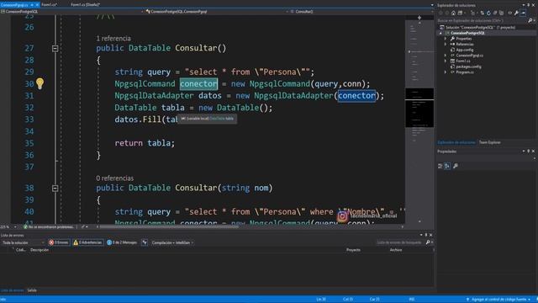538x303 pixels.
Task: Expand the Program.cs node in Solution Explorer
Action: (446, 72)
